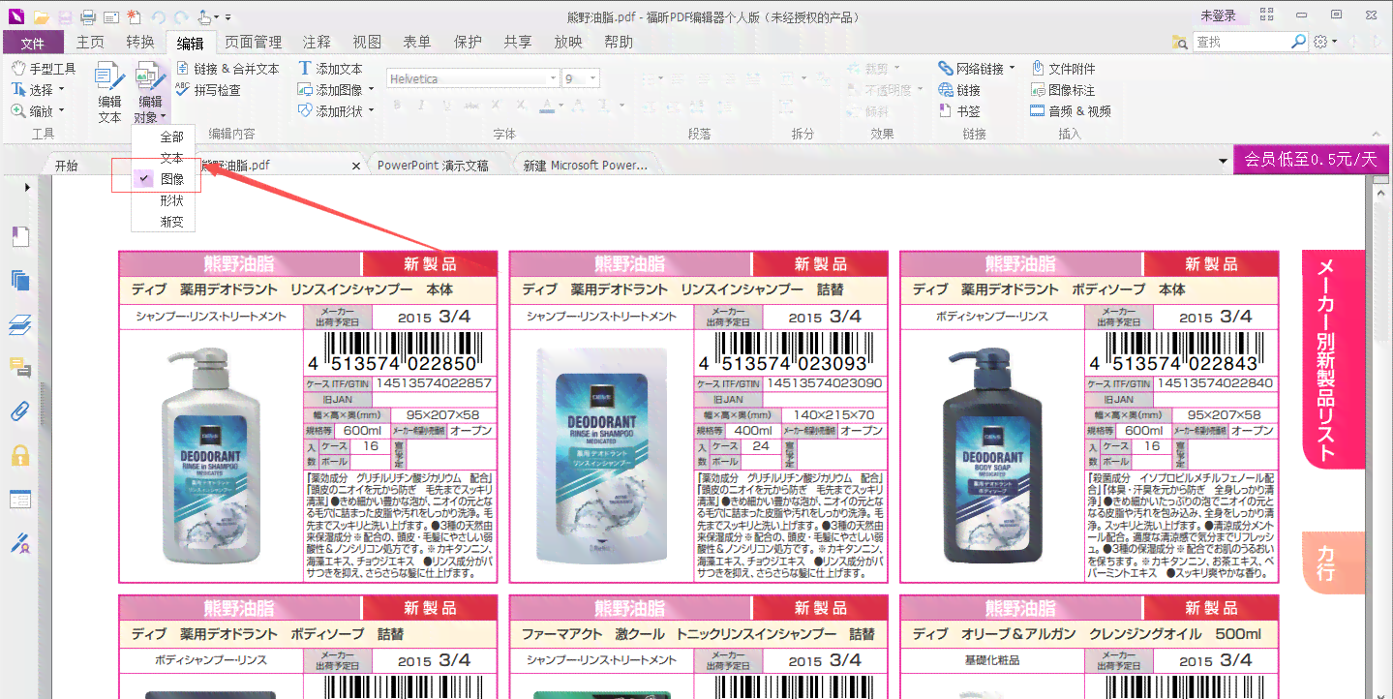Redo the last action

[x=179, y=17]
